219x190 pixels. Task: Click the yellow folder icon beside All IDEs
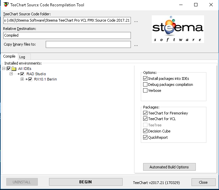pyautogui.click(x=14, y=69)
